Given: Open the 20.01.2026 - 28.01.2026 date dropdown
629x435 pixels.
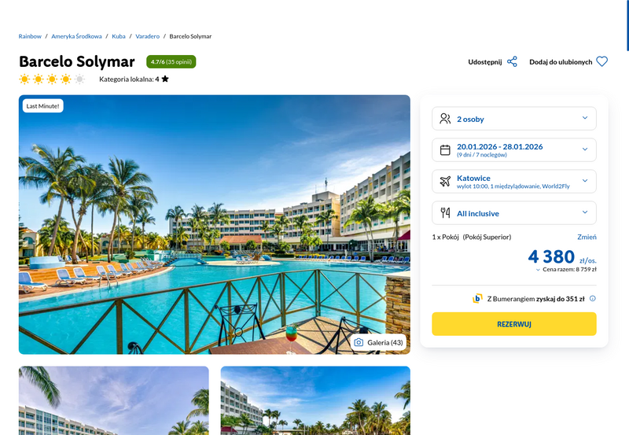Looking at the screenshot, I should tap(514, 150).
